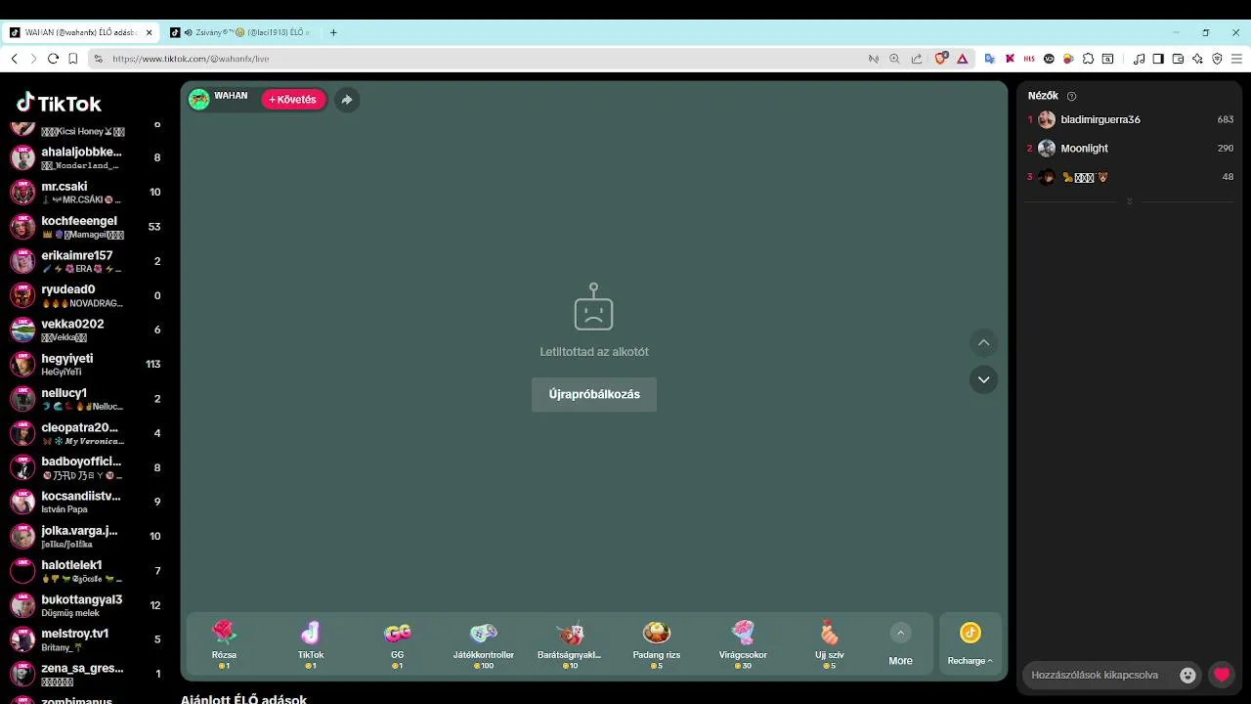This screenshot has height=704, width=1251.
Task: Open Brave Rewards triangle icon
Action: tap(963, 59)
